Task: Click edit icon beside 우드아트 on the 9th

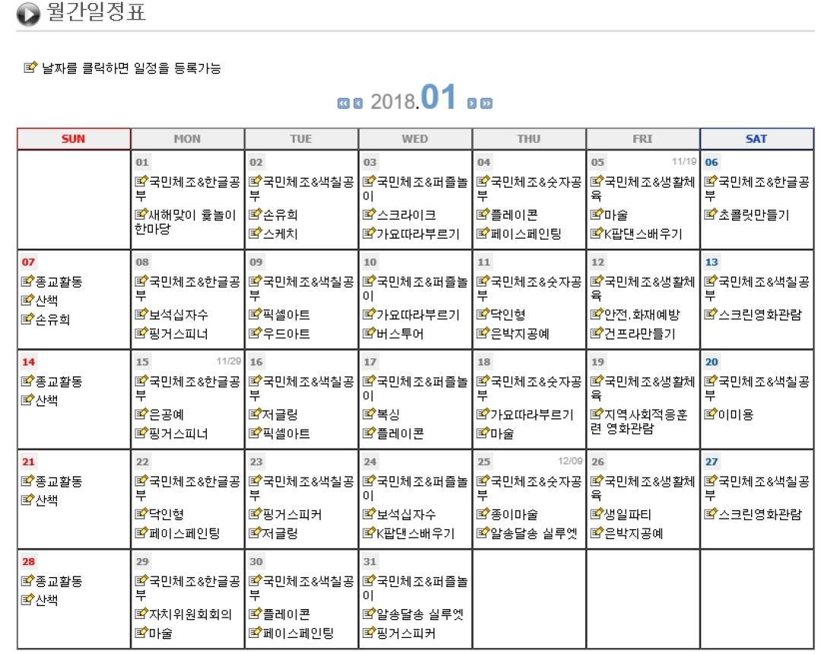Action: tap(255, 333)
